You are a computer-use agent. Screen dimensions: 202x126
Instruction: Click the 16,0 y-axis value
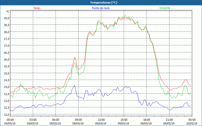(x=7, y=59)
